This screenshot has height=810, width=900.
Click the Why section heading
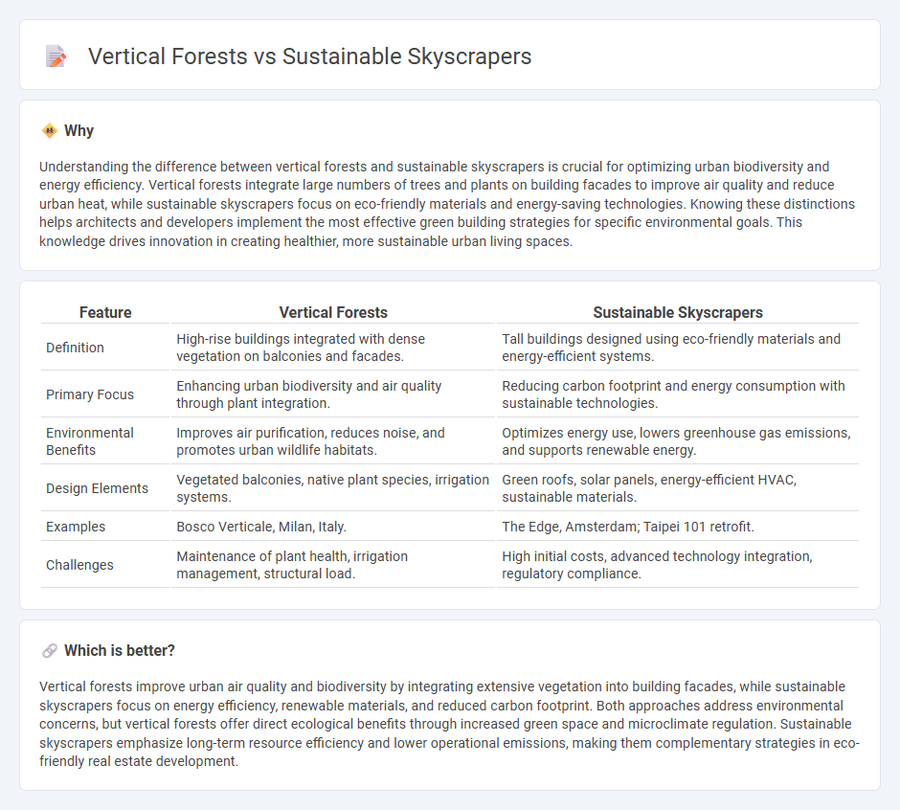pyautogui.click(x=79, y=131)
